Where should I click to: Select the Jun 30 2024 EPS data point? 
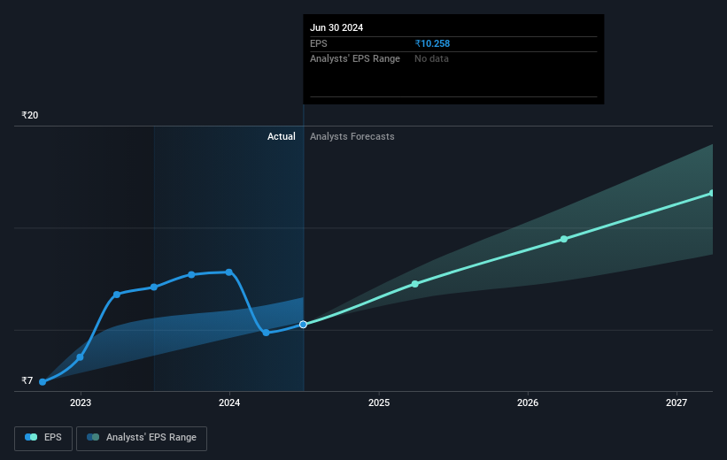303,325
